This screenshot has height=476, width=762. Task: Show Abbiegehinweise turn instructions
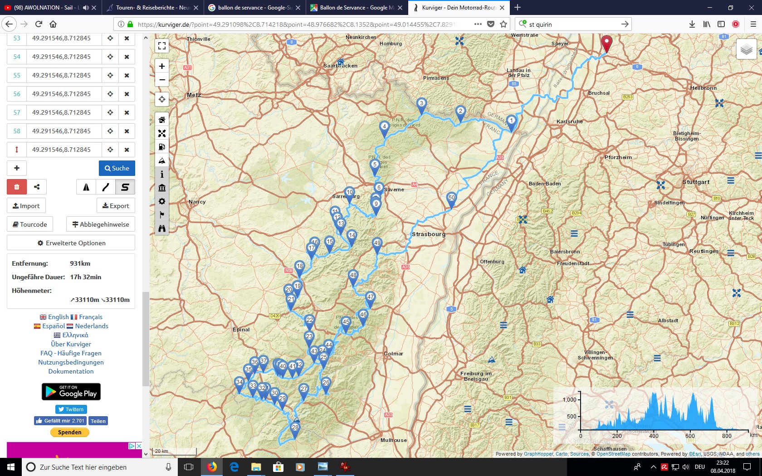pyautogui.click(x=101, y=224)
